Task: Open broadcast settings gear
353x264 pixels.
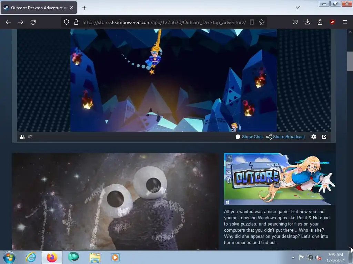Action: [x=314, y=137]
